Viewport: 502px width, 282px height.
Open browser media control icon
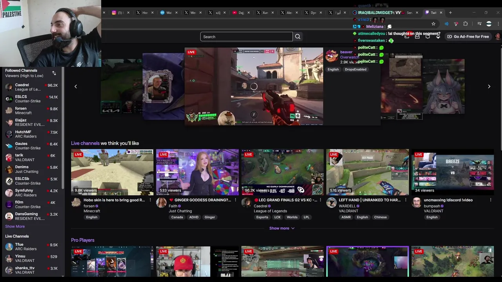tap(479, 24)
